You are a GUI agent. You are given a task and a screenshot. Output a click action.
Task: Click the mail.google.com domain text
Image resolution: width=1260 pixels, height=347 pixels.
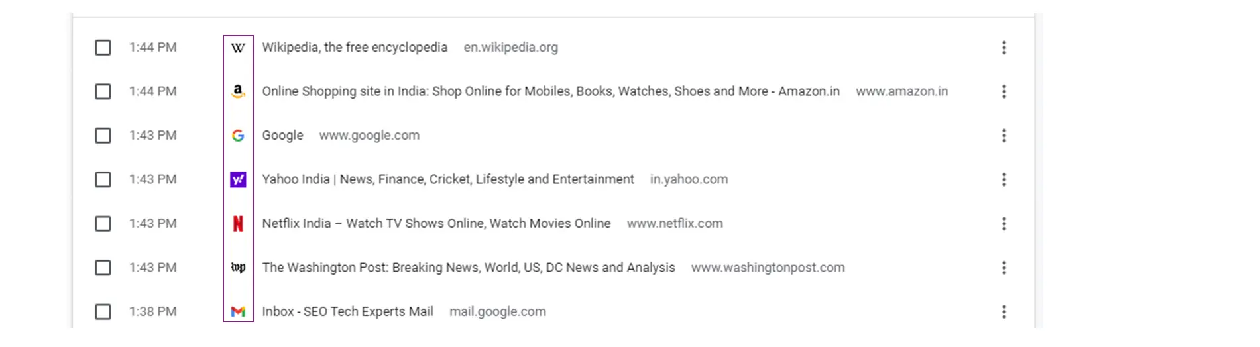point(498,311)
